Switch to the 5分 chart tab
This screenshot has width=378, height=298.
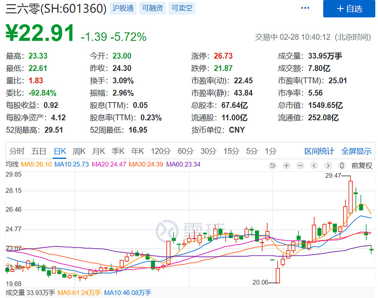pos(252,151)
